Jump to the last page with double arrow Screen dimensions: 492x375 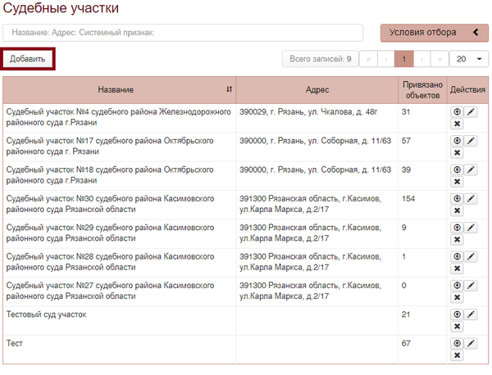(x=440, y=59)
